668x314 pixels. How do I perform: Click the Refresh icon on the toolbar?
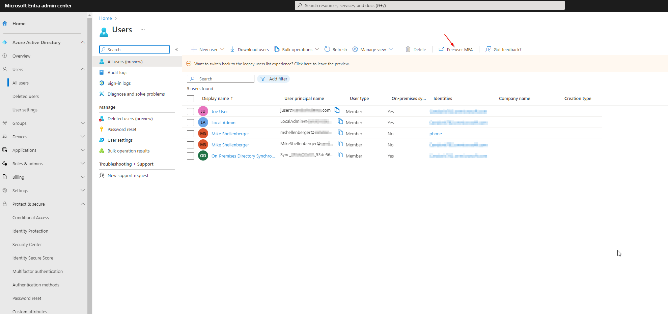coord(327,49)
